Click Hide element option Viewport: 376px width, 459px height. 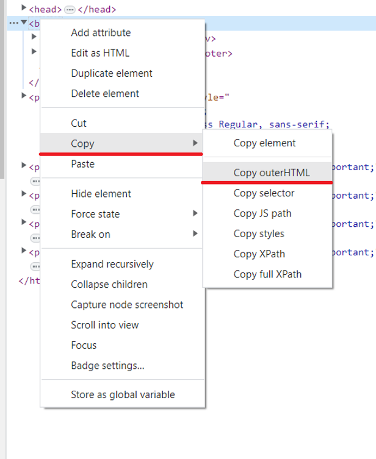[x=101, y=194]
